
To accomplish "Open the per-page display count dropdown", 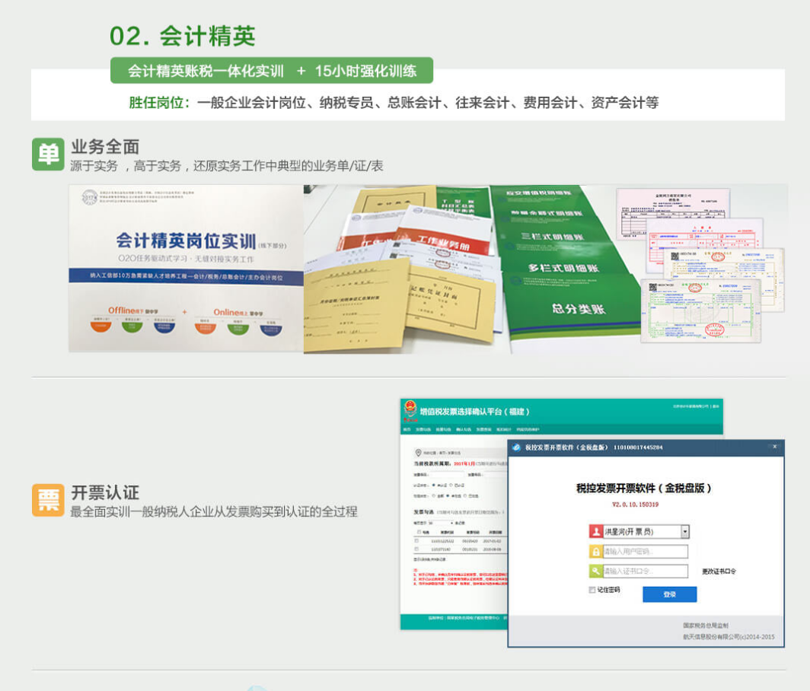I will tap(442, 524).
